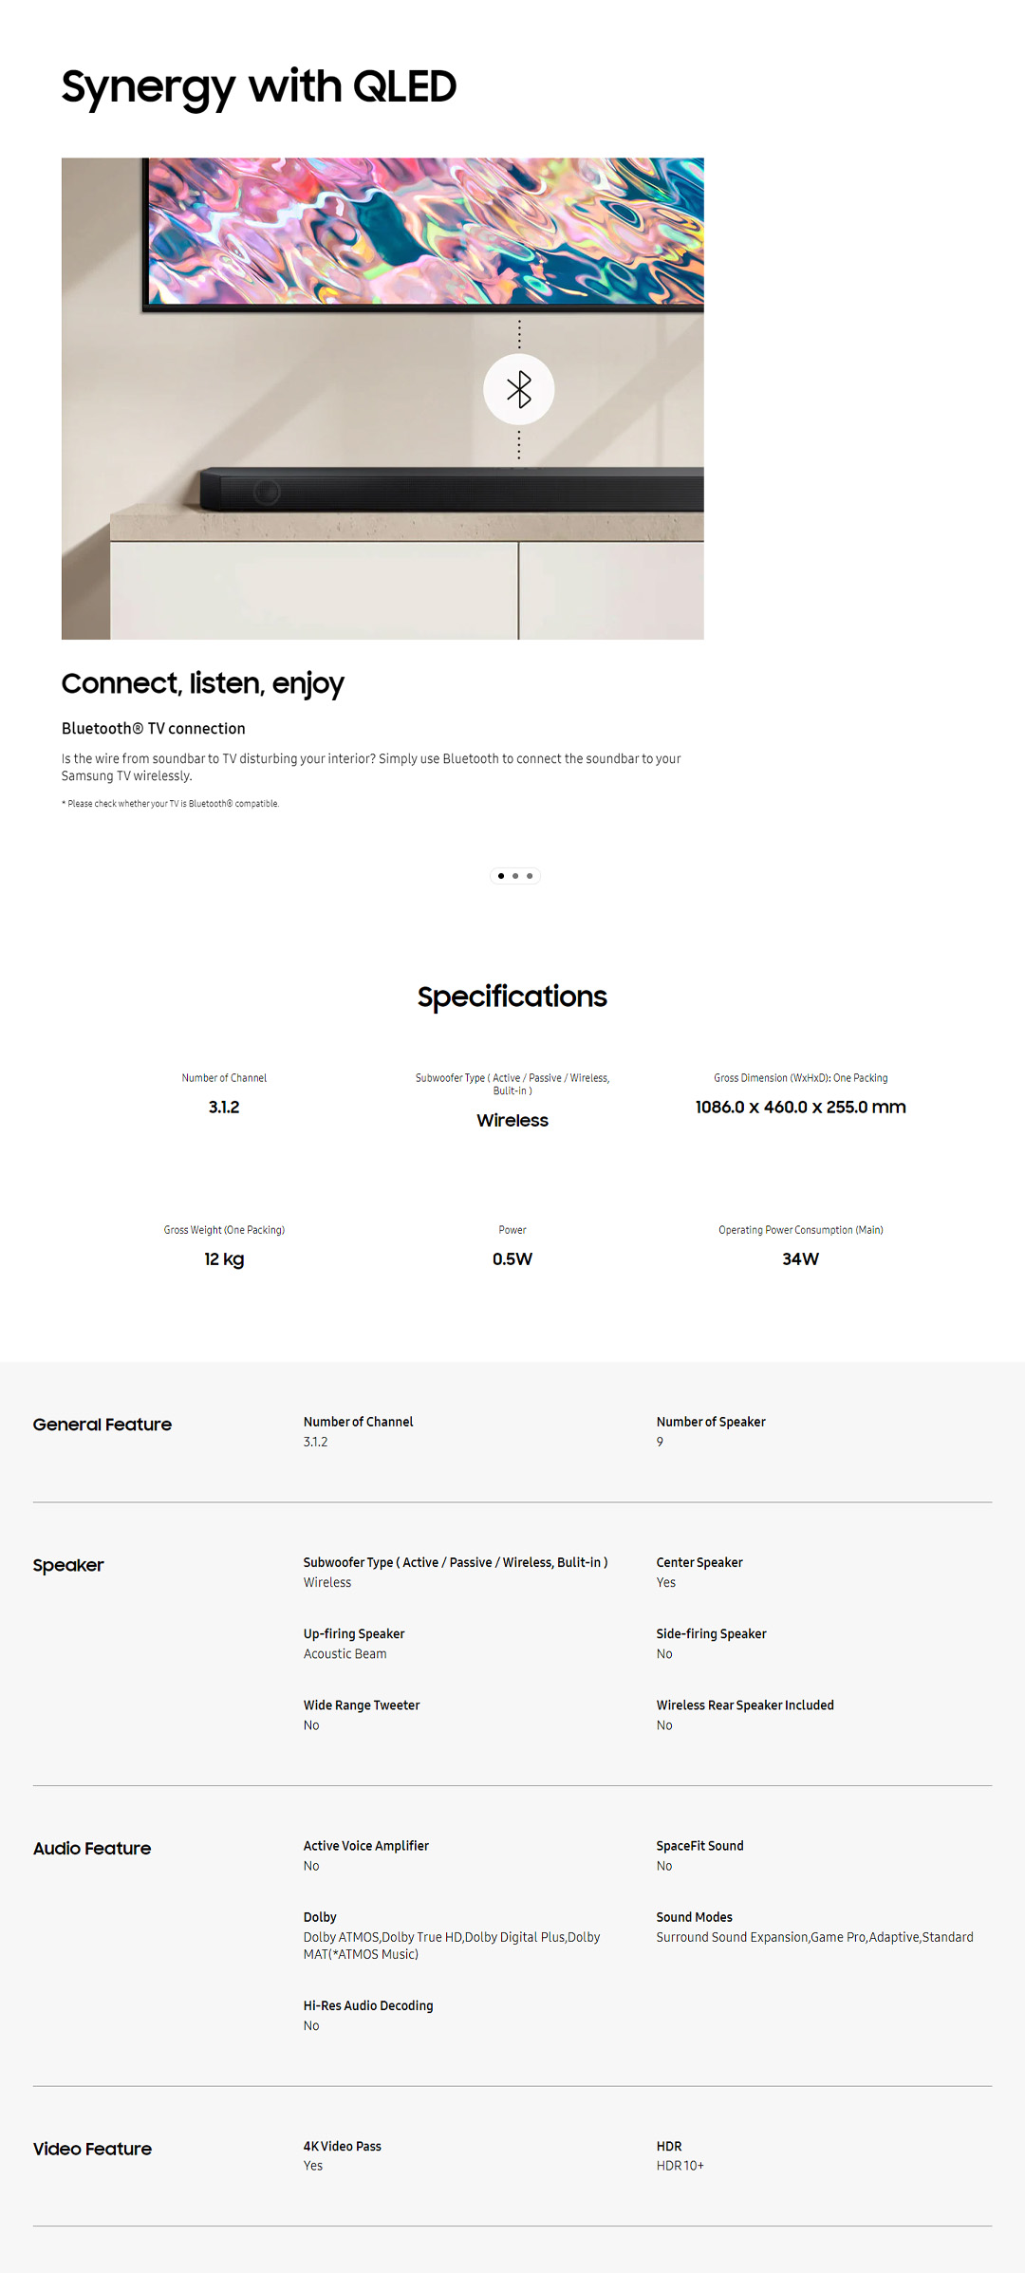
Task: Click the 12 kg gross weight value
Action: pos(224,1259)
